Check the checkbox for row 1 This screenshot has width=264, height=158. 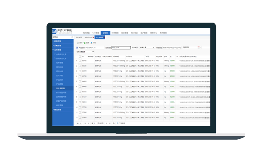(80, 61)
